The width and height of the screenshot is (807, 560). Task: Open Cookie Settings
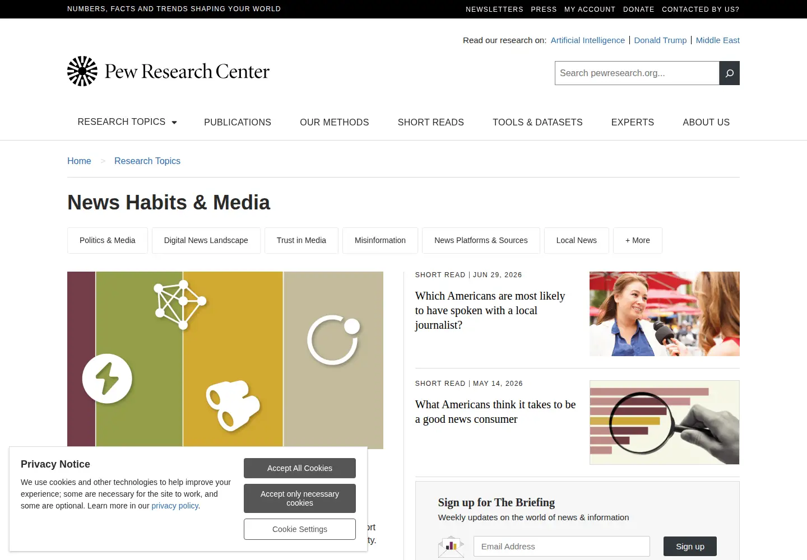pos(300,529)
